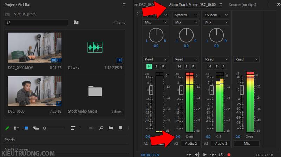Solo track A3 with the S button
Screen dimensions: 281x157
(x=217, y=66)
